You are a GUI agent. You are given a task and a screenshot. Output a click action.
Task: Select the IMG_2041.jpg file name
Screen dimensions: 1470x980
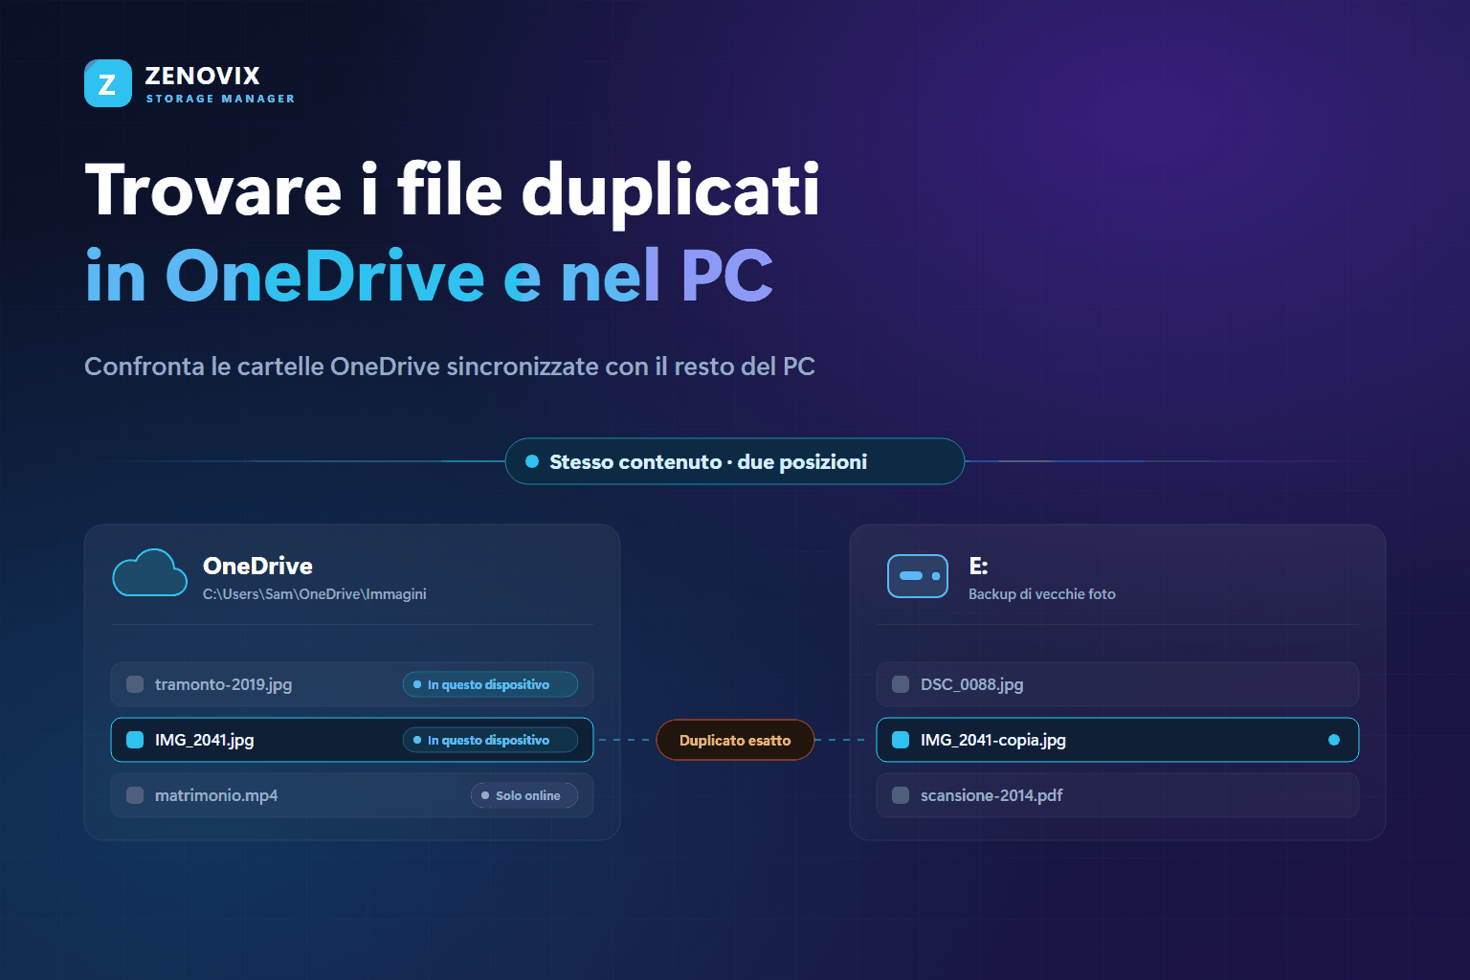204,740
